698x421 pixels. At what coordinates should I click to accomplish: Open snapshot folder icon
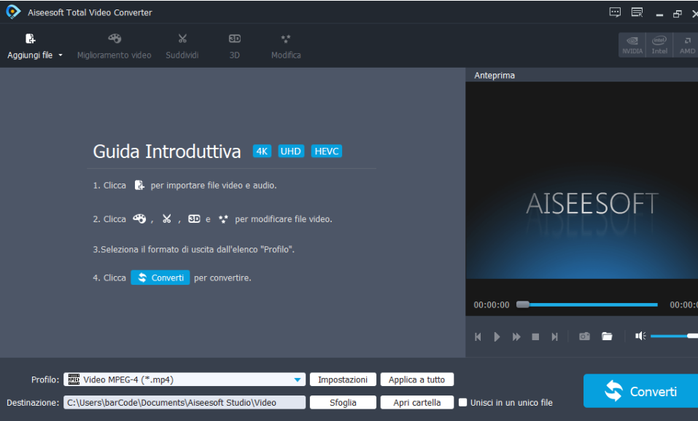pyautogui.click(x=607, y=336)
